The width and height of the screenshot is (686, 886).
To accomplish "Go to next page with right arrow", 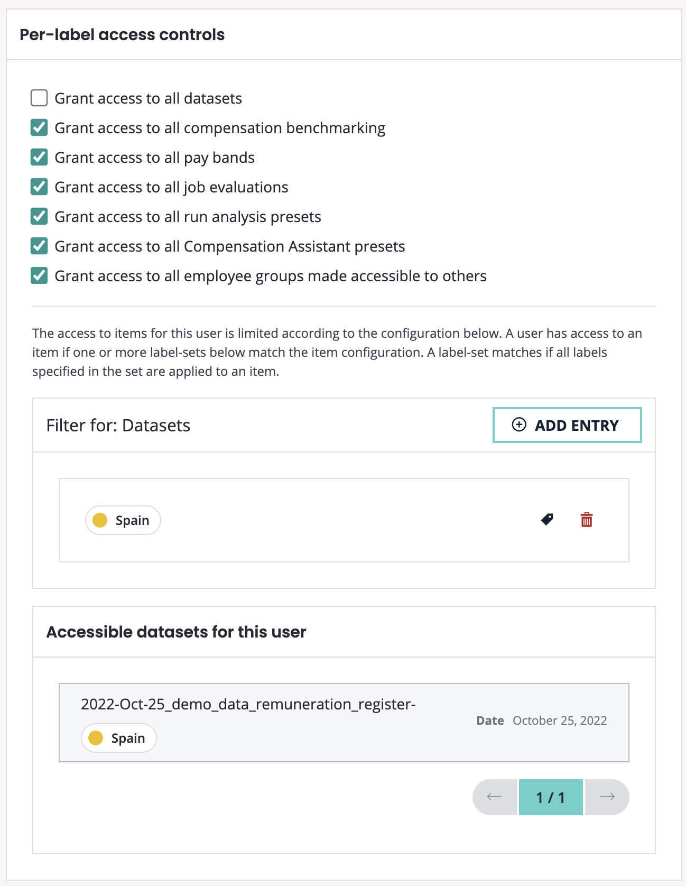I will click(607, 797).
